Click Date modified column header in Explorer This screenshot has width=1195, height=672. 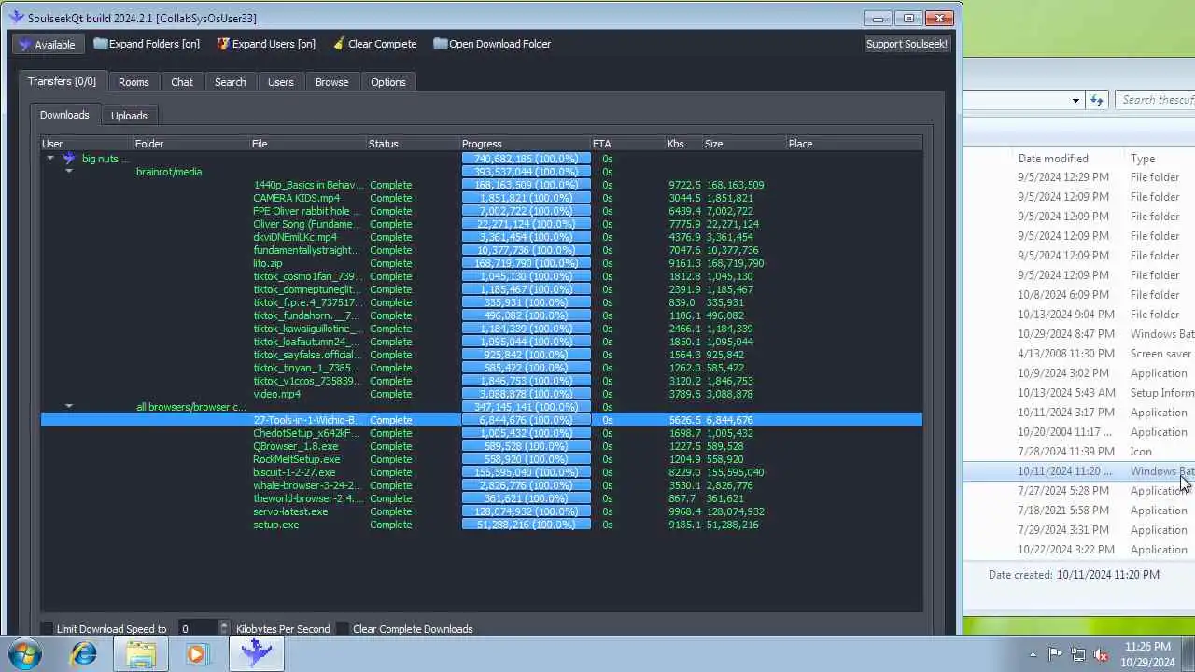pos(1053,159)
